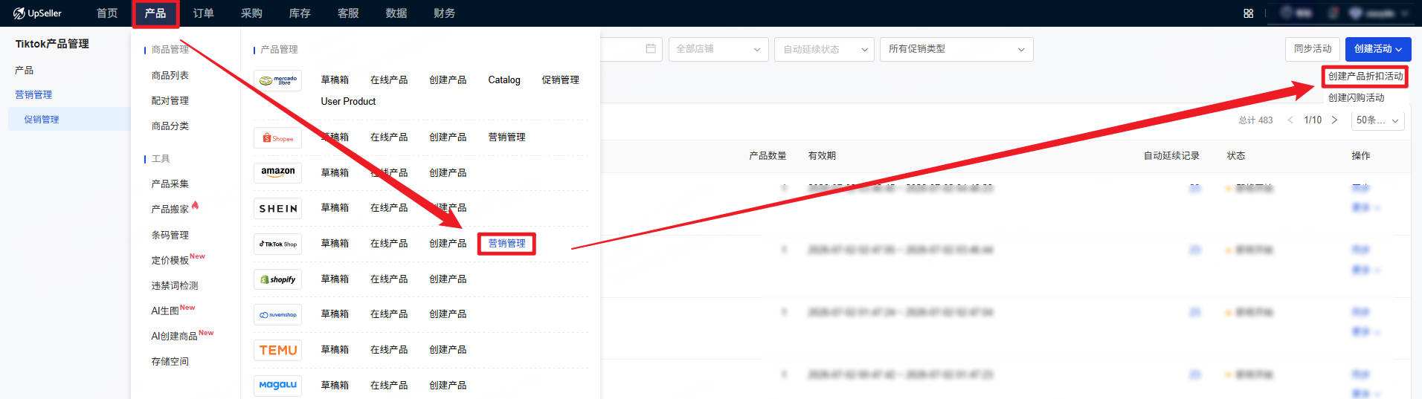Screen dimensions: 1422x399
Task: Open the 50条 page size selector
Action: pos(1377,120)
